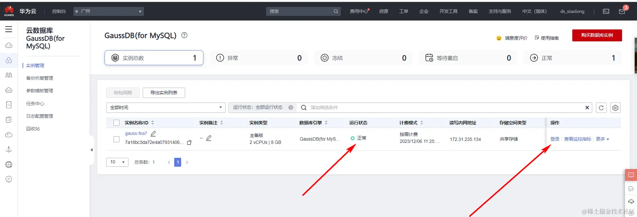
Task: Click the 查看监控指标 link
Action: point(578,139)
